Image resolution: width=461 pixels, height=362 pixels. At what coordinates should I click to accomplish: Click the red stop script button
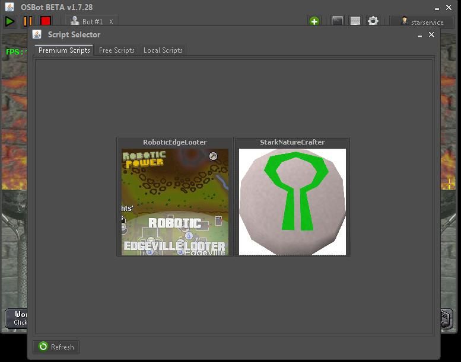click(46, 21)
